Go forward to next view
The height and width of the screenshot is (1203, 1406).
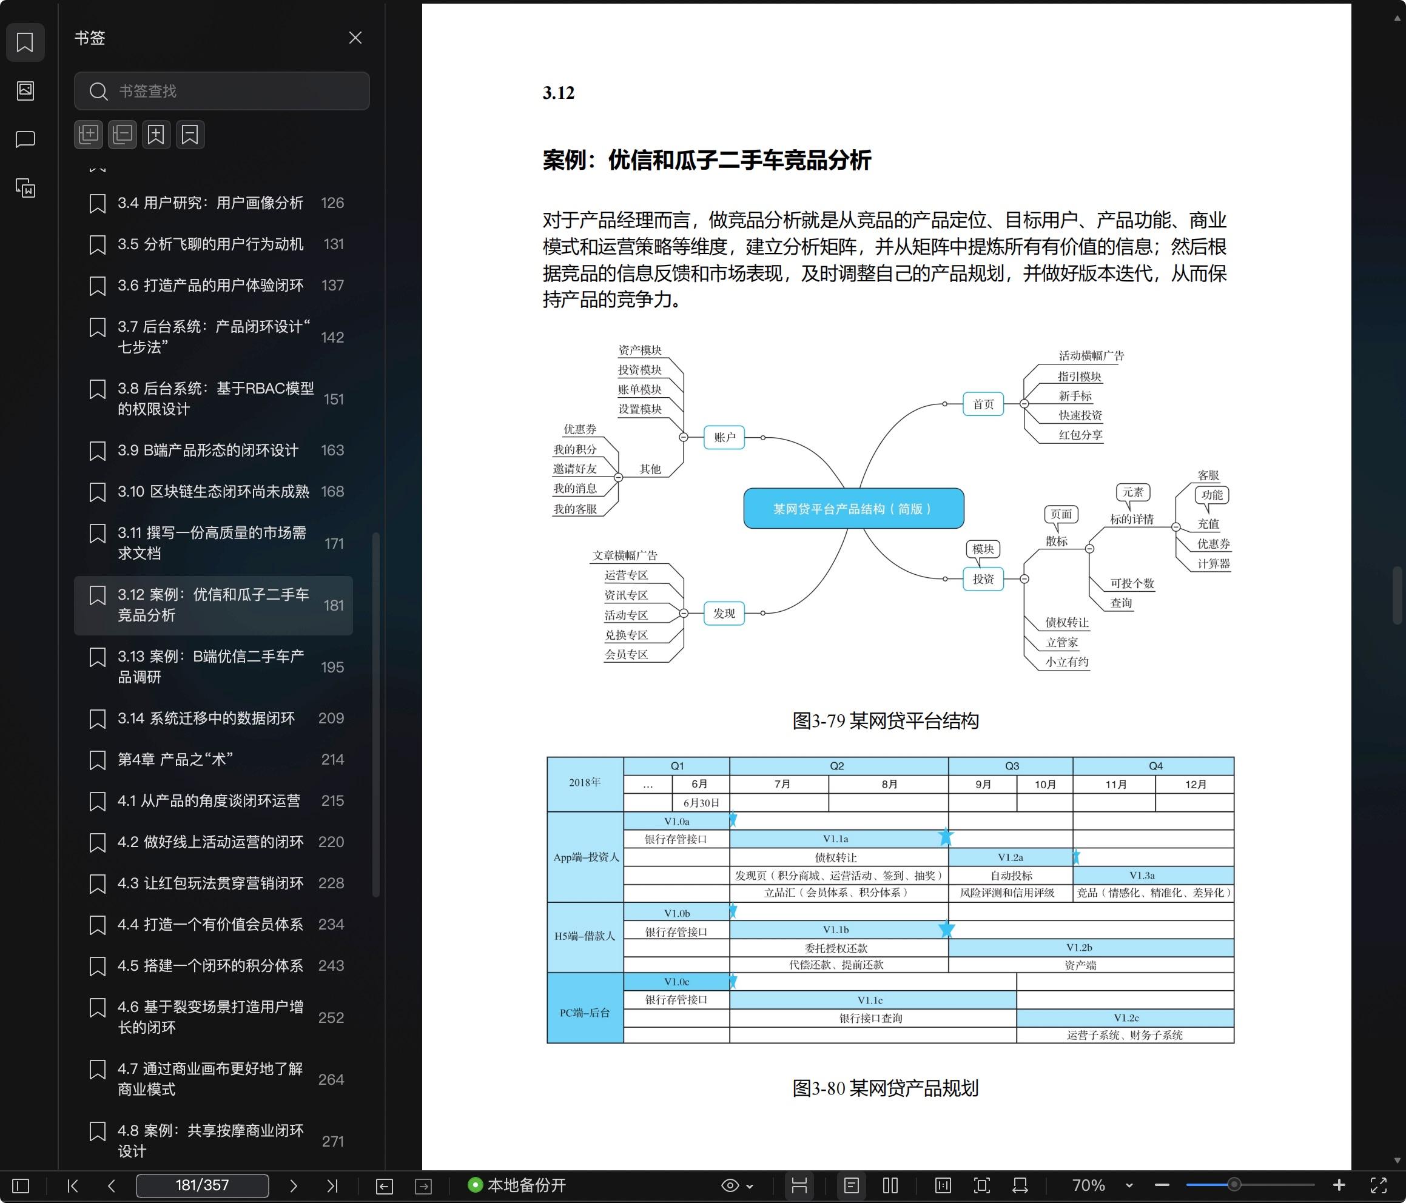pos(423,1186)
